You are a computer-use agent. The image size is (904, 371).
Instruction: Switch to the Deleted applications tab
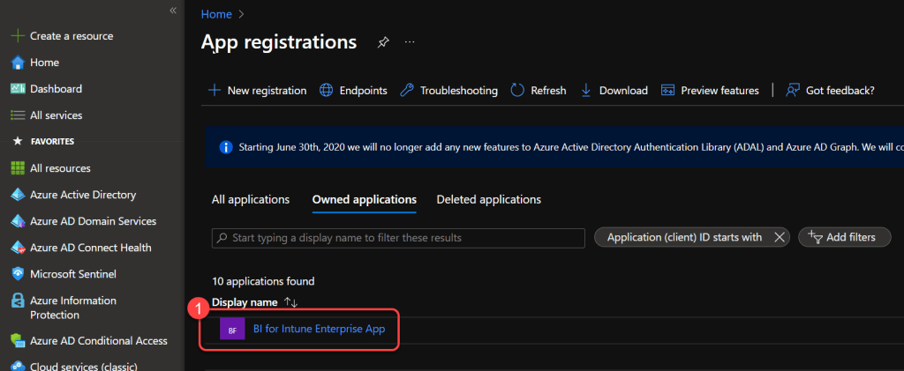[x=488, y=200]
